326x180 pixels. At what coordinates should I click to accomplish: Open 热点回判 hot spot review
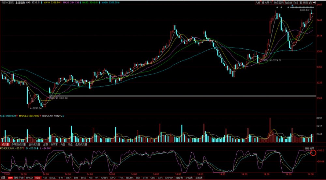click(278, 3)
